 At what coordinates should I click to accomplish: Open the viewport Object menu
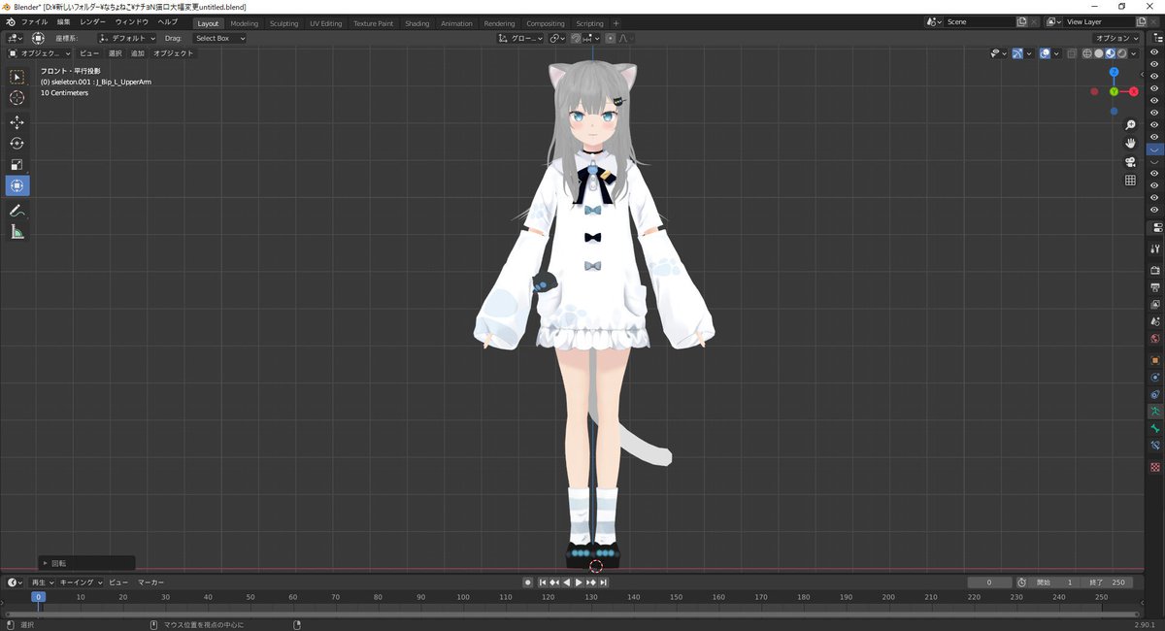[174, 53]
